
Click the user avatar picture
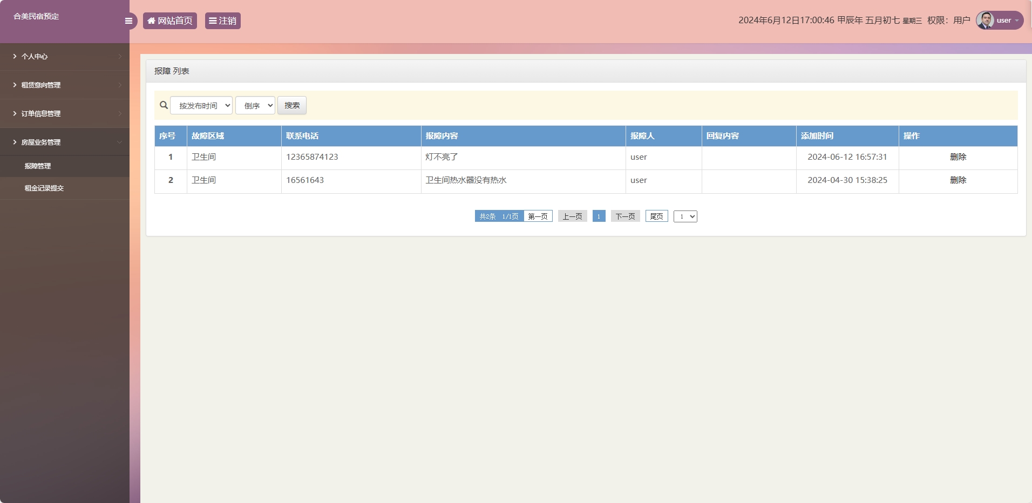click(x=985, y=21)
